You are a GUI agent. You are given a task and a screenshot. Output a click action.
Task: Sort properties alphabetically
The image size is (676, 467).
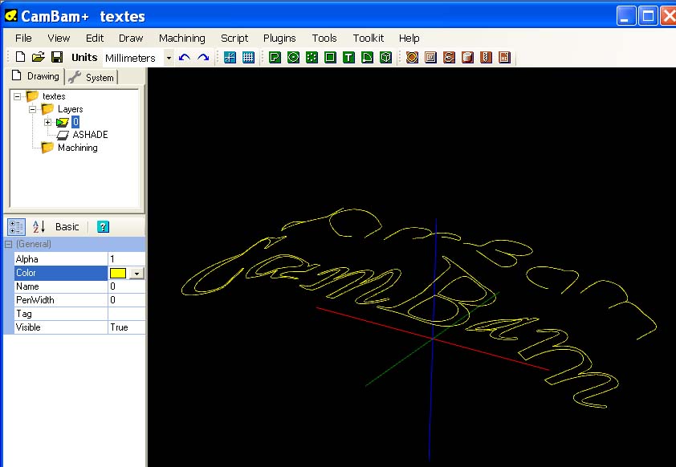39,226
